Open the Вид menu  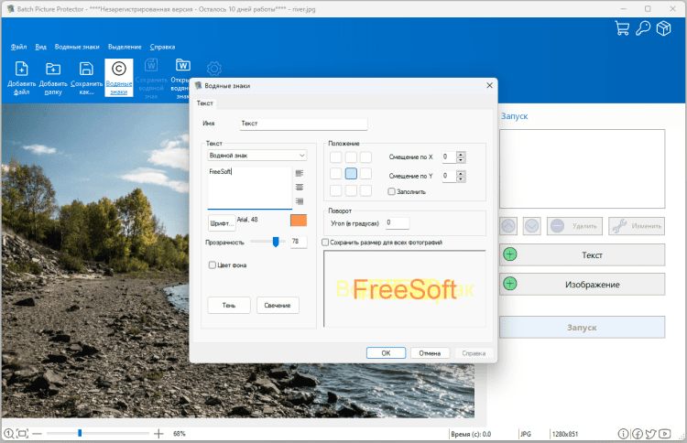pos(40,47)
